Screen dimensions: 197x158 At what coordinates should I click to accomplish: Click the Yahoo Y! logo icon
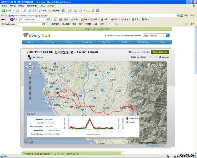pyautogui.click(x=12, y=19)
